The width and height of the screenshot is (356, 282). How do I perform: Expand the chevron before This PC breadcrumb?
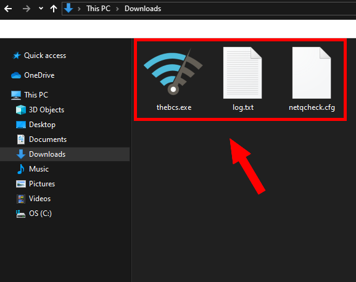click(x=79, y=9)
